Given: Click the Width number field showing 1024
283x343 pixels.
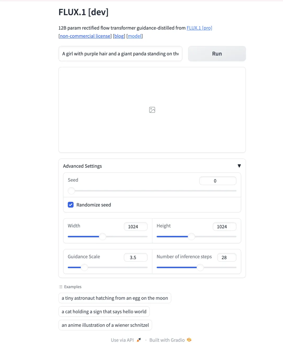Looking at the screenshot, I should tap(136, 227).
